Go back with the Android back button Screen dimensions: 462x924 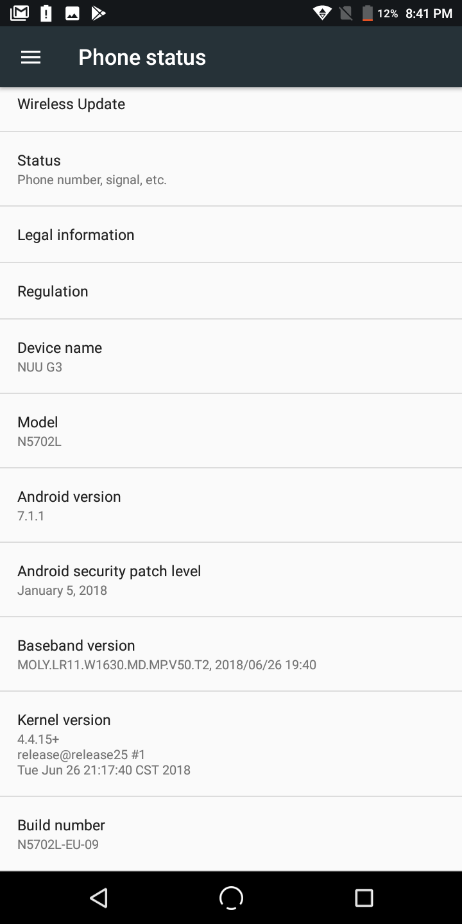[x=99, y=898]
